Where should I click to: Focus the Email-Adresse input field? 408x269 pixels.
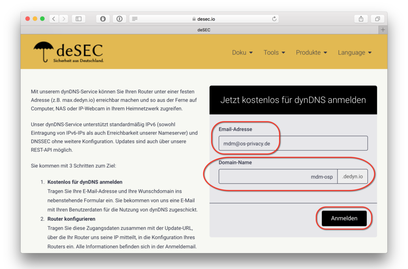coord(293,143)
